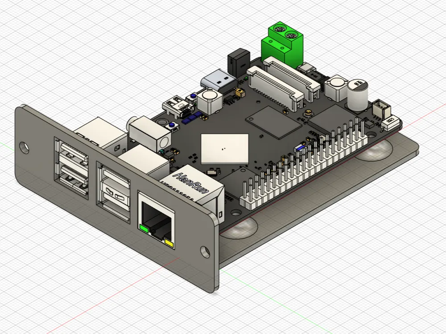
Task: Click the HanRun text on Ethernet jack
Action: (192, 184)
